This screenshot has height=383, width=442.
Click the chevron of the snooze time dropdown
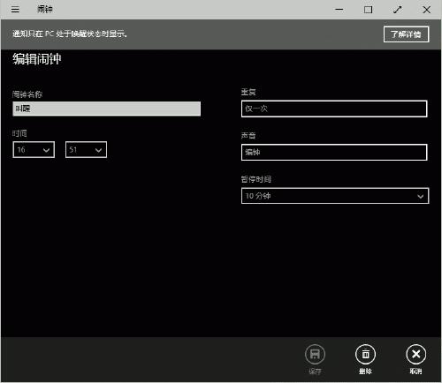click(x=420, y=196)
